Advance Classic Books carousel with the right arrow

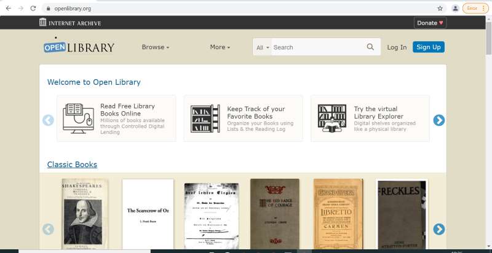click(x=438, y=229)
